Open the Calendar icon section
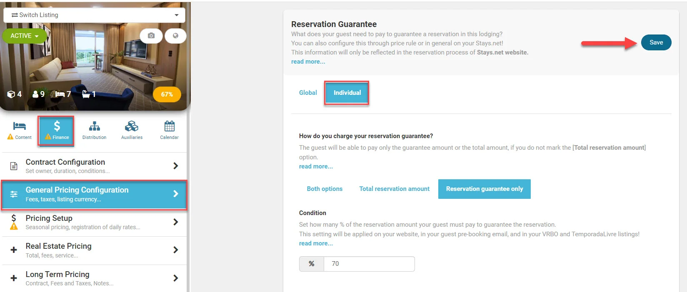 [x=169, y=126]
